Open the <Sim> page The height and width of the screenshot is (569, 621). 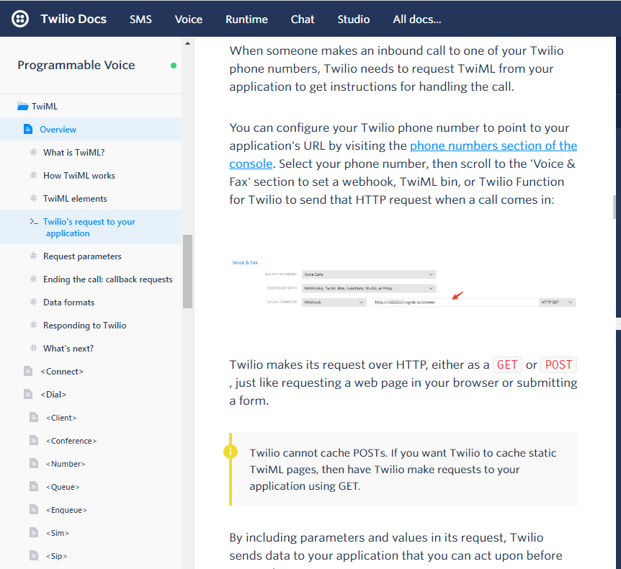[x=58, y=532]
